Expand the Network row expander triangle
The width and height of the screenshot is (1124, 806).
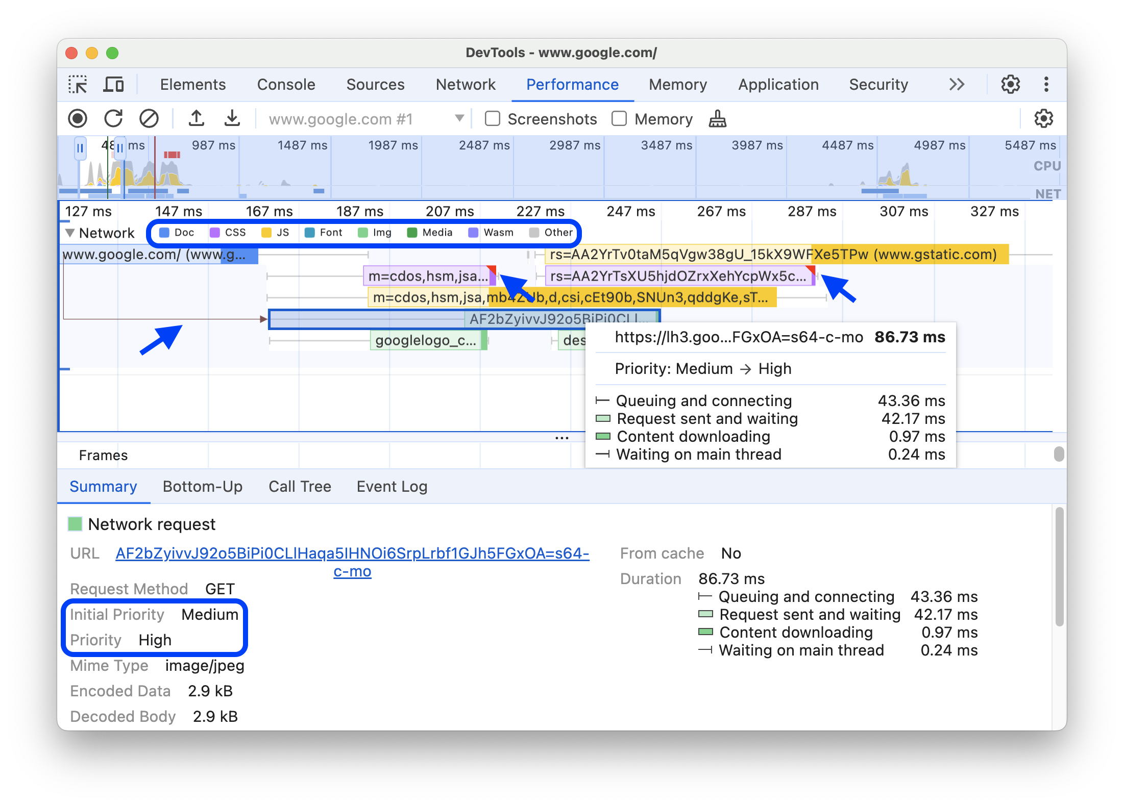tap(71, 232)
